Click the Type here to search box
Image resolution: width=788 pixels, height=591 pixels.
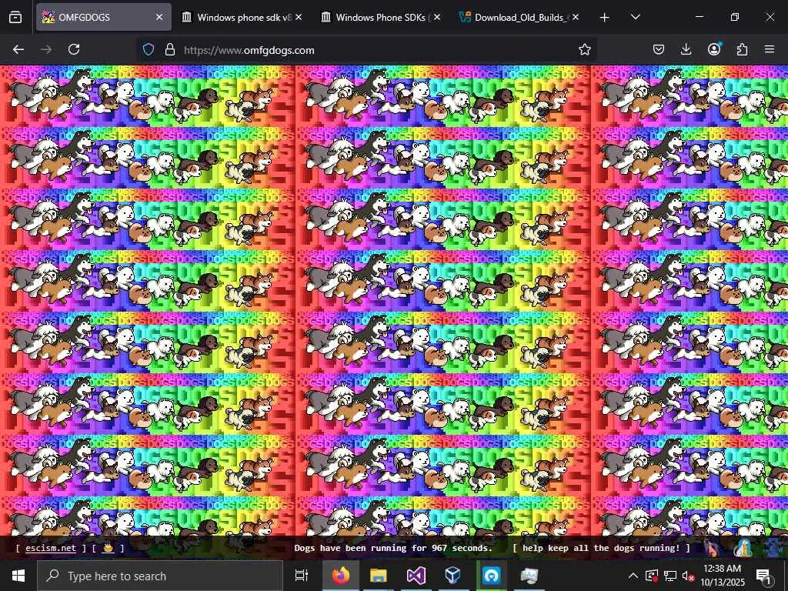point(160,576)
